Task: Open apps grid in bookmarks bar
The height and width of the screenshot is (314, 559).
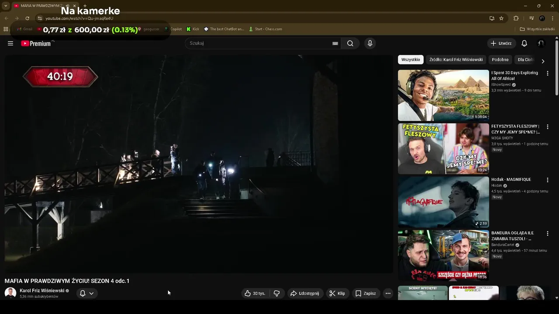Action: [6, 29]
